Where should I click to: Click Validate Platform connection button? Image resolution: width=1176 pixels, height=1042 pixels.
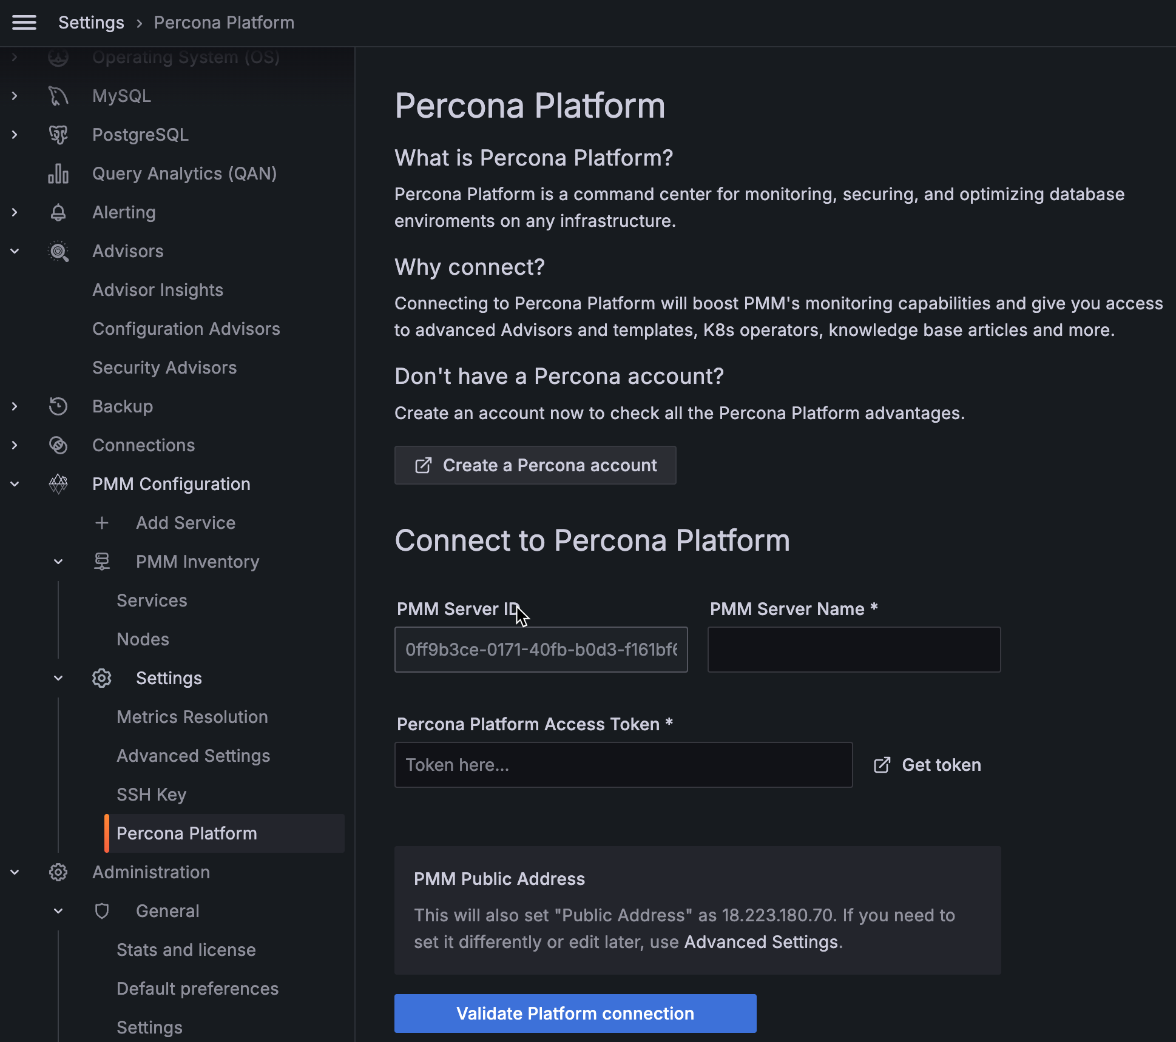tap(575, 1013)
